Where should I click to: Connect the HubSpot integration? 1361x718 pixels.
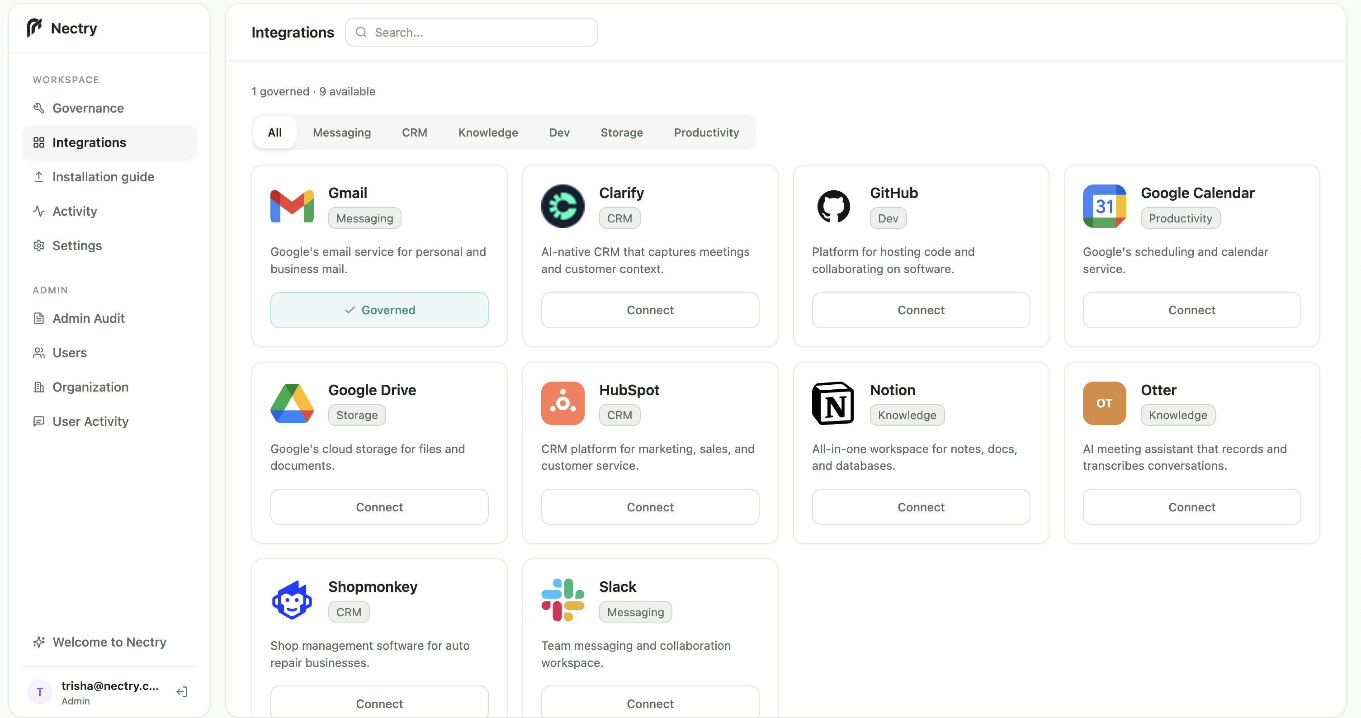(x=650, y=507)
